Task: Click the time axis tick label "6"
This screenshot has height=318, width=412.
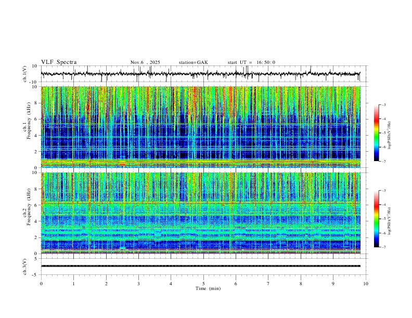Action: tap(236, 284)
